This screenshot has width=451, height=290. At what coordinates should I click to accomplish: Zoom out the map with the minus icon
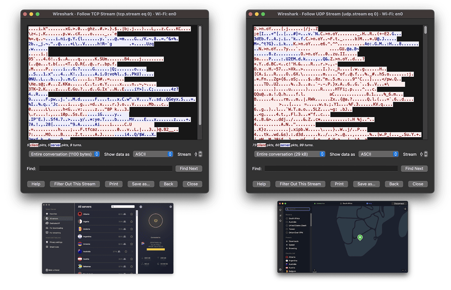pyautogui.click(x=403, y=270)
